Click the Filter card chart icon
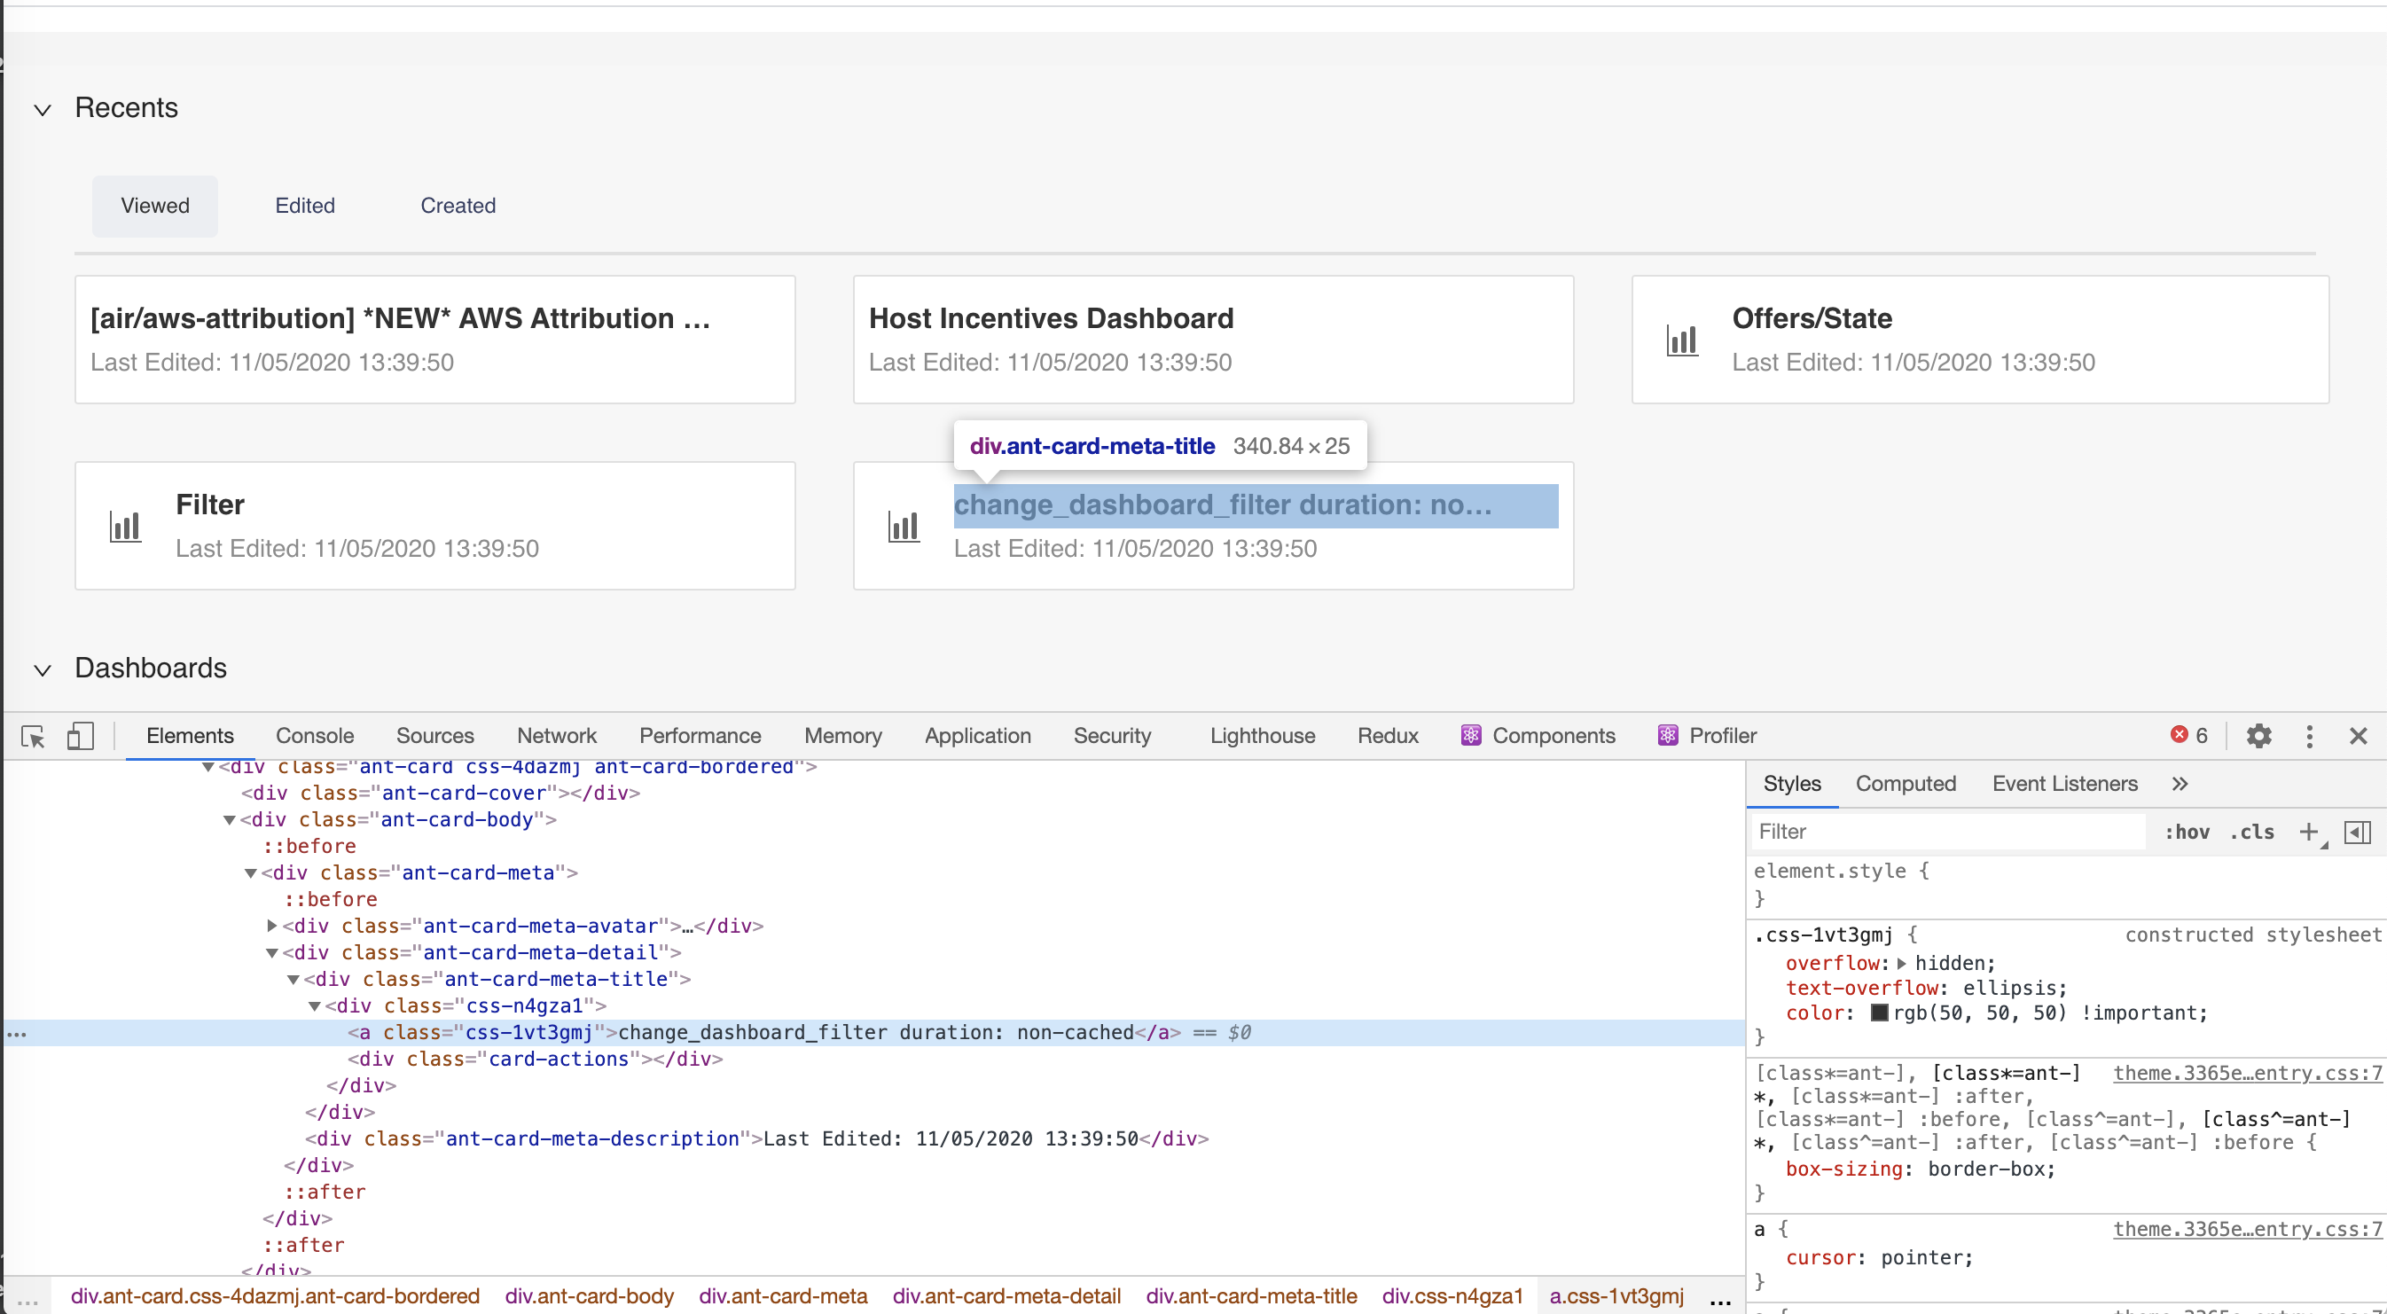 [x=125, y=527]
